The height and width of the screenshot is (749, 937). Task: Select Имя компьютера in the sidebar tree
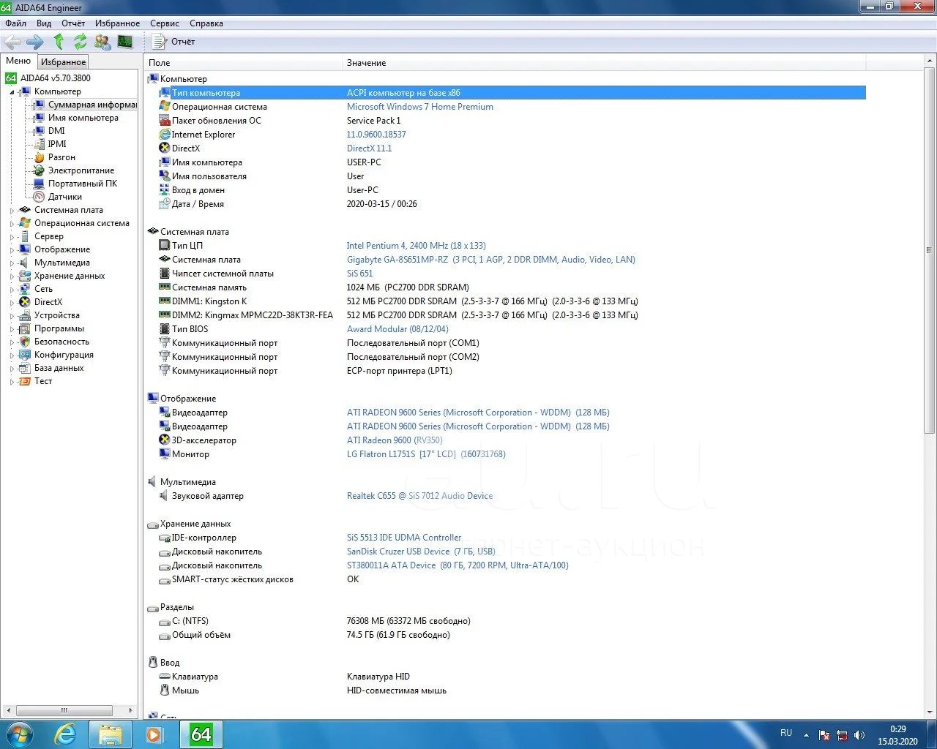(83, 118)
